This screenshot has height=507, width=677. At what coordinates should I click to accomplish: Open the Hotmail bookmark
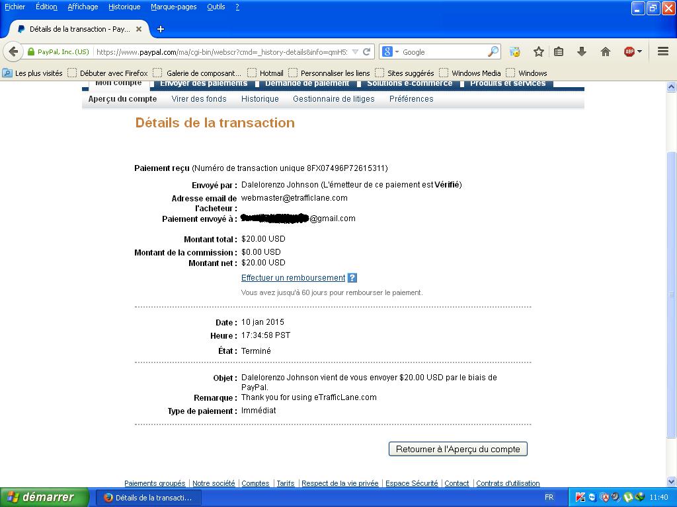(x=266, y=73)
